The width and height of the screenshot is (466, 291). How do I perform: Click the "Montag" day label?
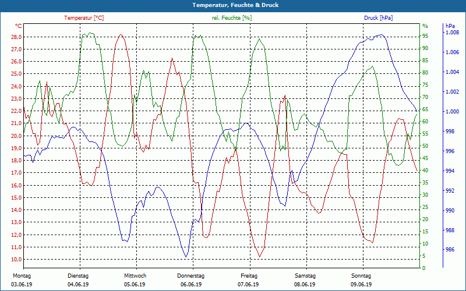click(22, 276)
